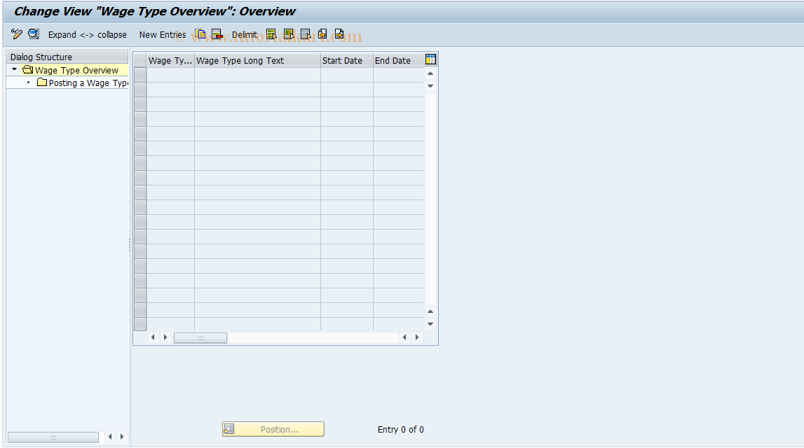This screenshot has height=448, width=804.
Task: Click the Display/Change toggle pencil icon
Action: tap(16, 34)
